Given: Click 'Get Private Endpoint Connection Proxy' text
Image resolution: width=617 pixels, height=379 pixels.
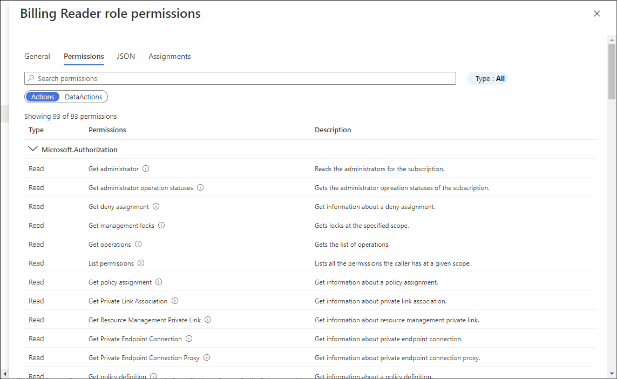Looking at the screenshot, I should [144, 358].
